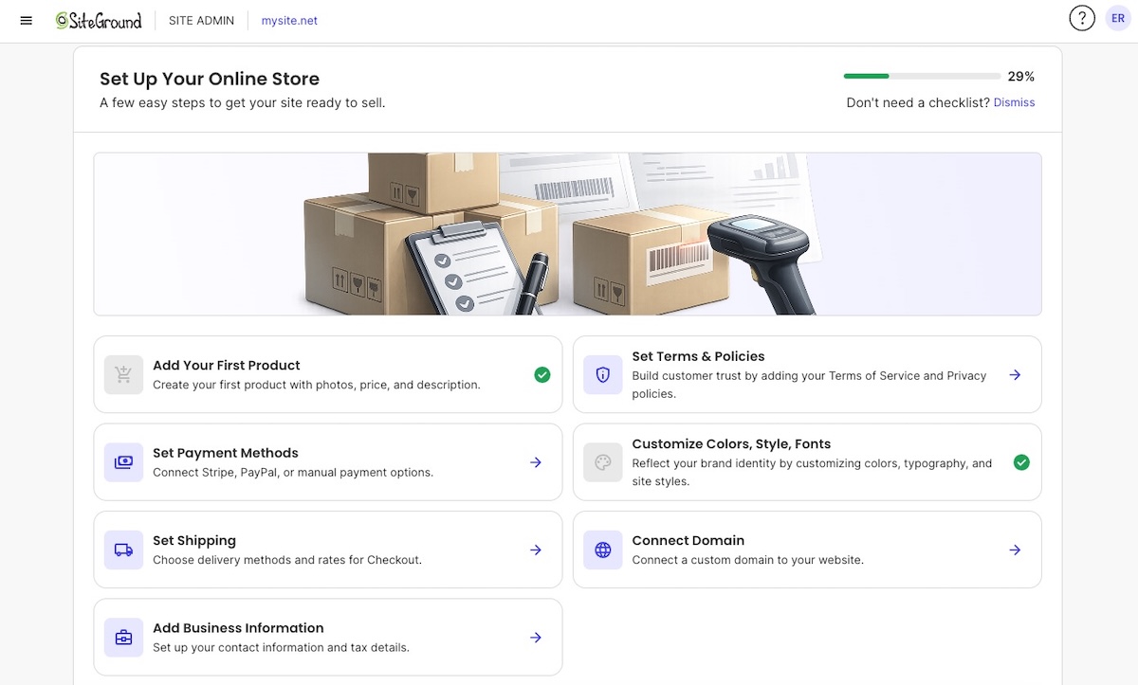Click the Set Terms & Policies shield icon

[x=603, y=374]
